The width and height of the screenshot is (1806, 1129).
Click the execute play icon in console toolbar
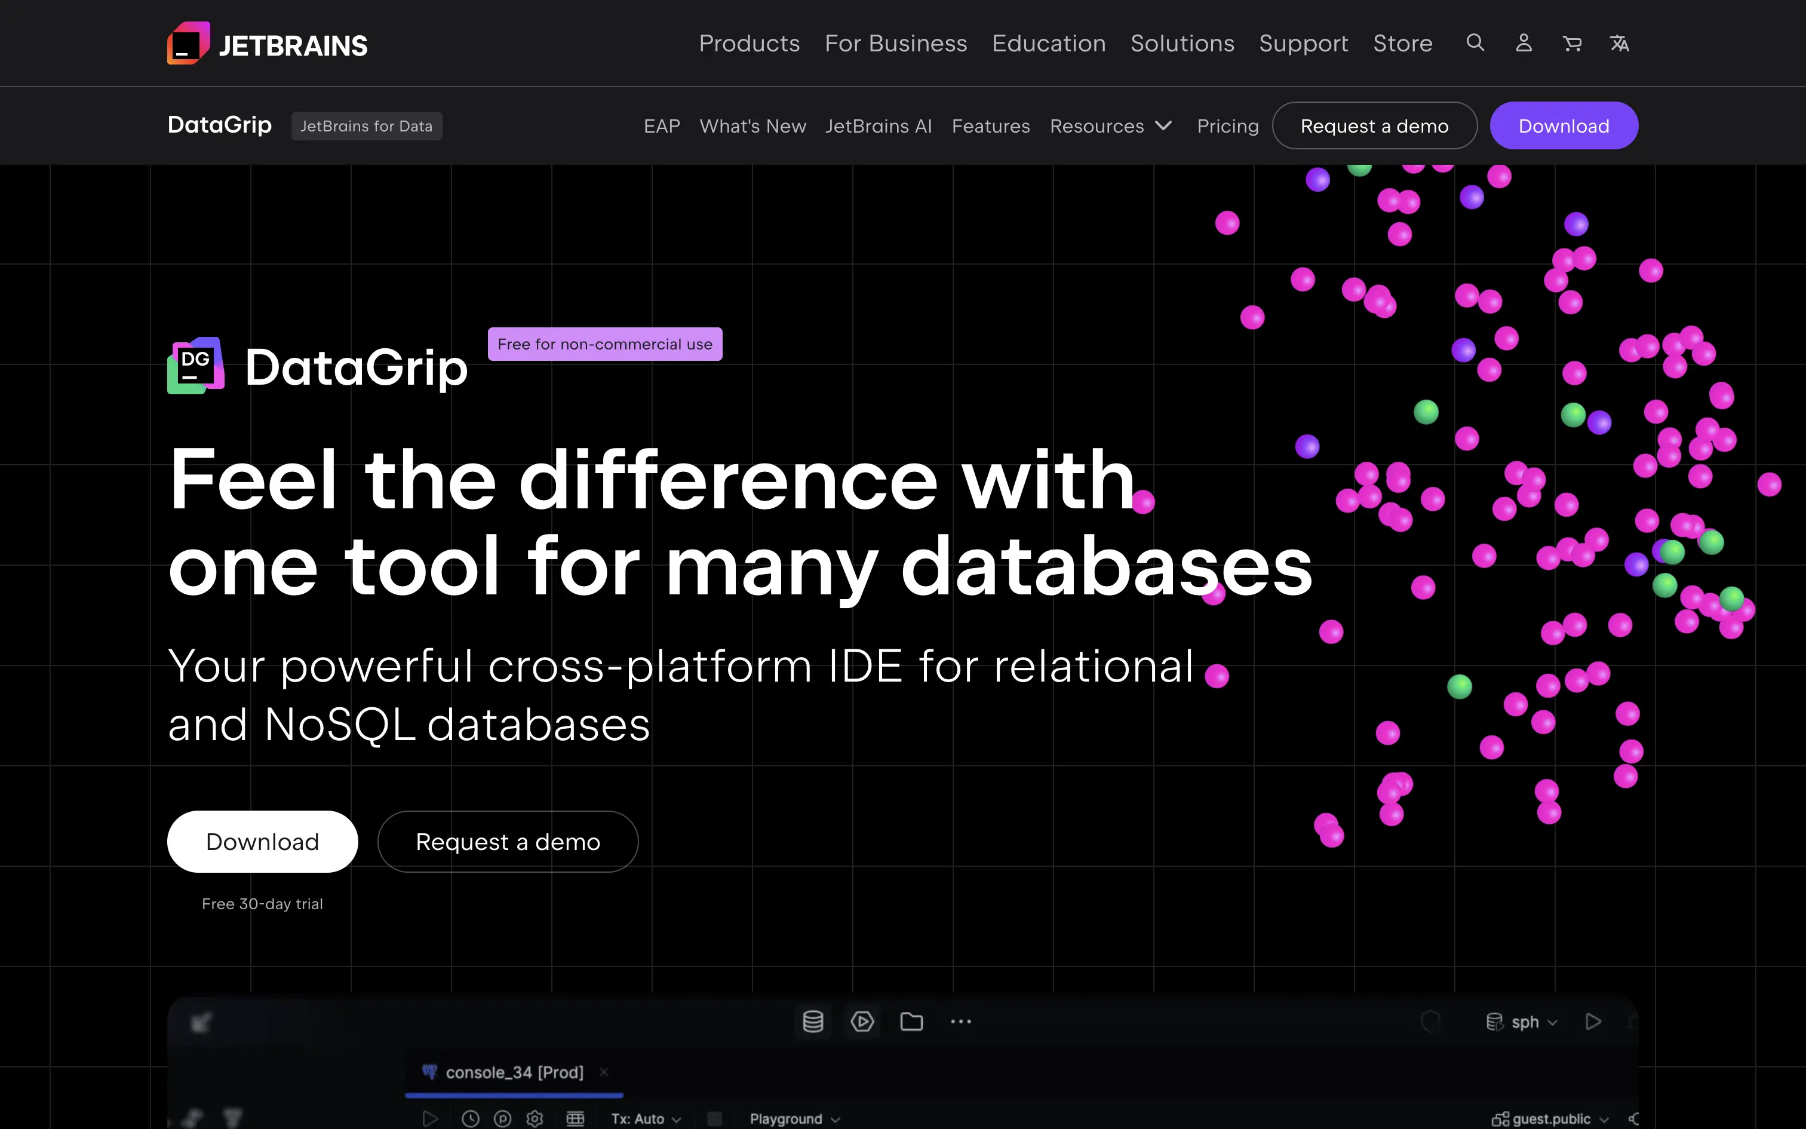tap(430, 1118)
